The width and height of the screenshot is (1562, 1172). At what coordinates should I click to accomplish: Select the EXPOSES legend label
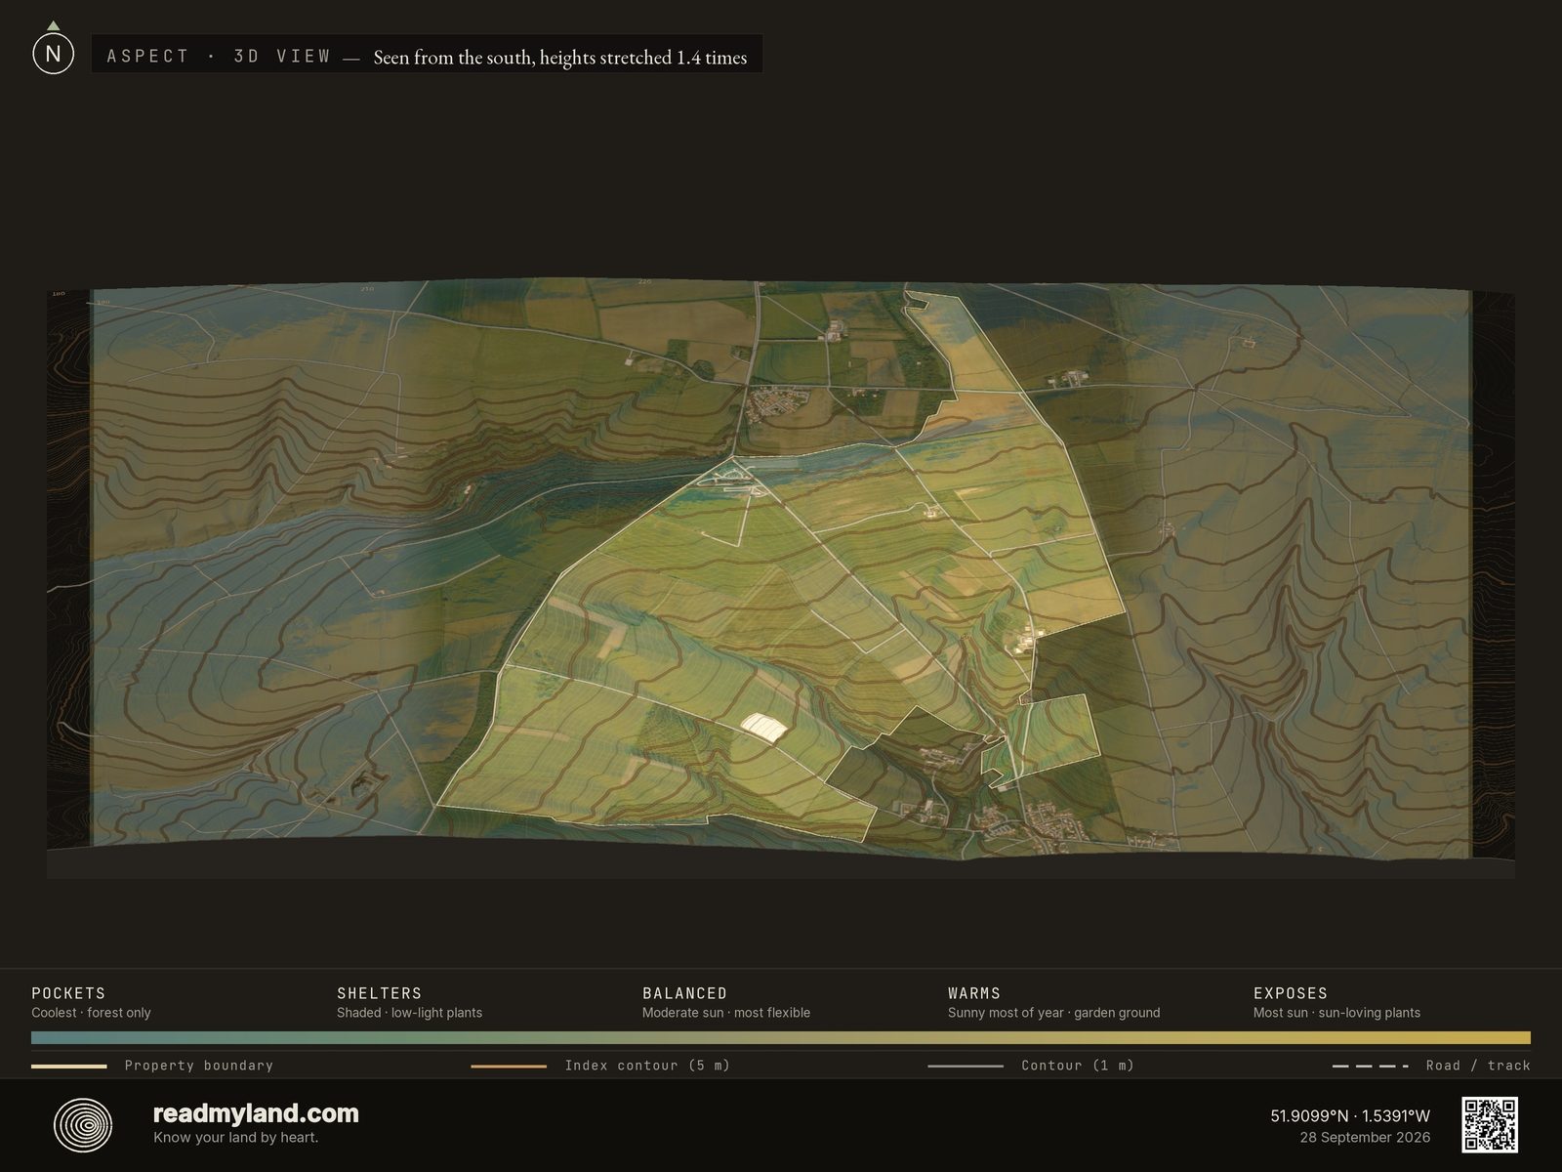[x=1291, y=993]
